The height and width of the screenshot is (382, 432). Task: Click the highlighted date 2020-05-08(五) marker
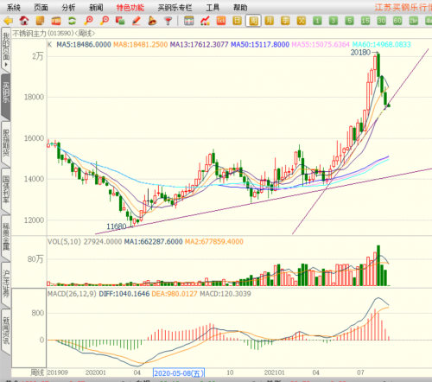179,373
